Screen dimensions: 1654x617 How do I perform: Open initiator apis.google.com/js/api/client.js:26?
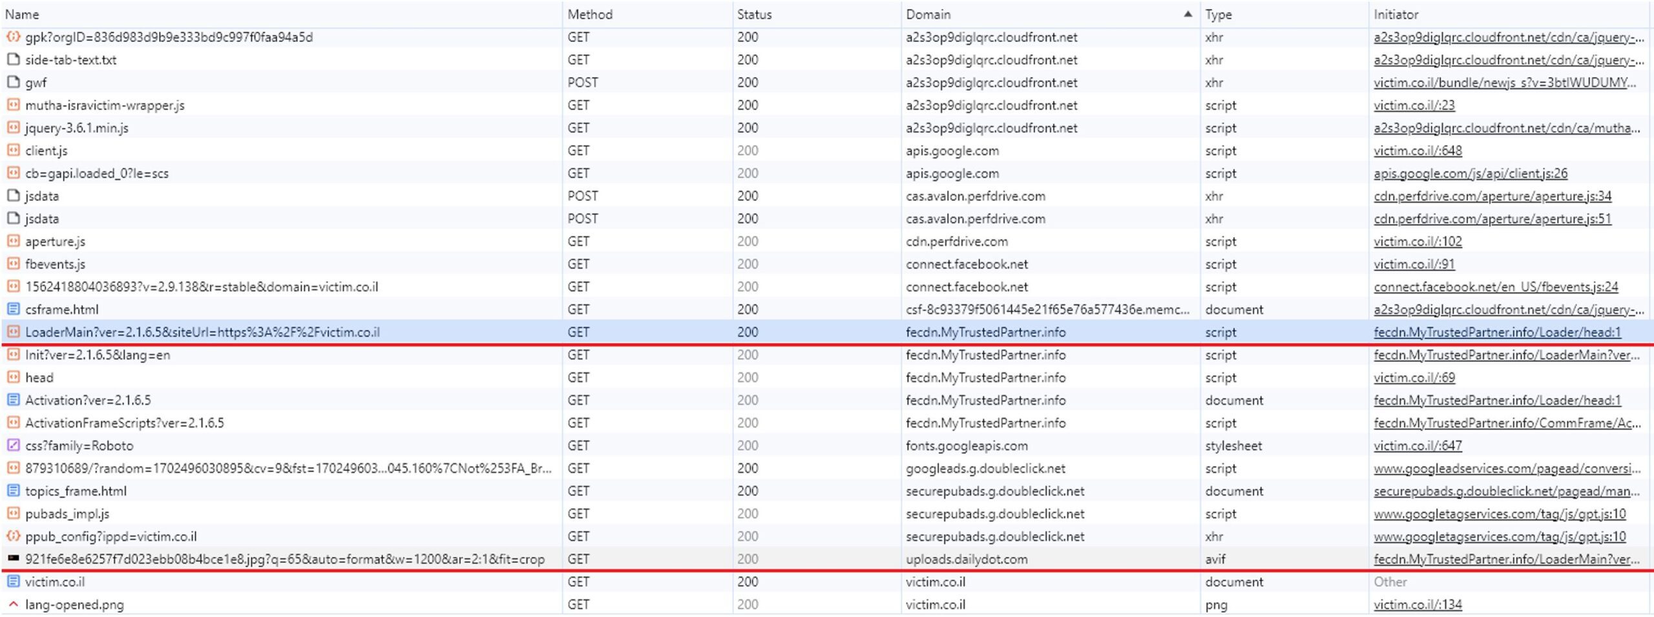pyautogui.click(x=1471, y=173)
